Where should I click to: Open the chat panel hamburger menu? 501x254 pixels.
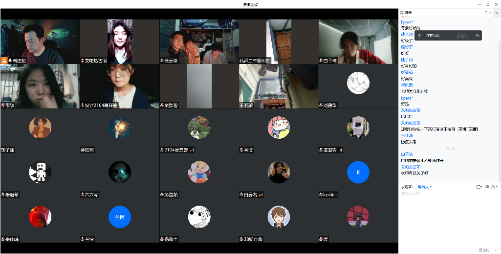click(x=497, y=13)
